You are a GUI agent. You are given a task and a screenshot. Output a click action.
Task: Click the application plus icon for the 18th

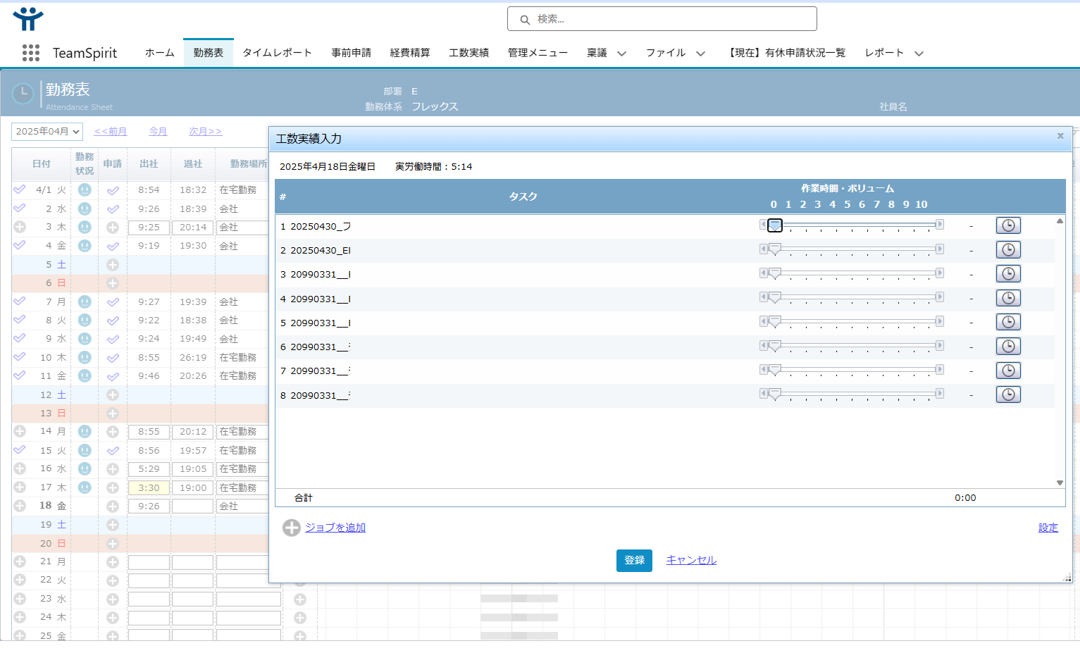[113, 506]
